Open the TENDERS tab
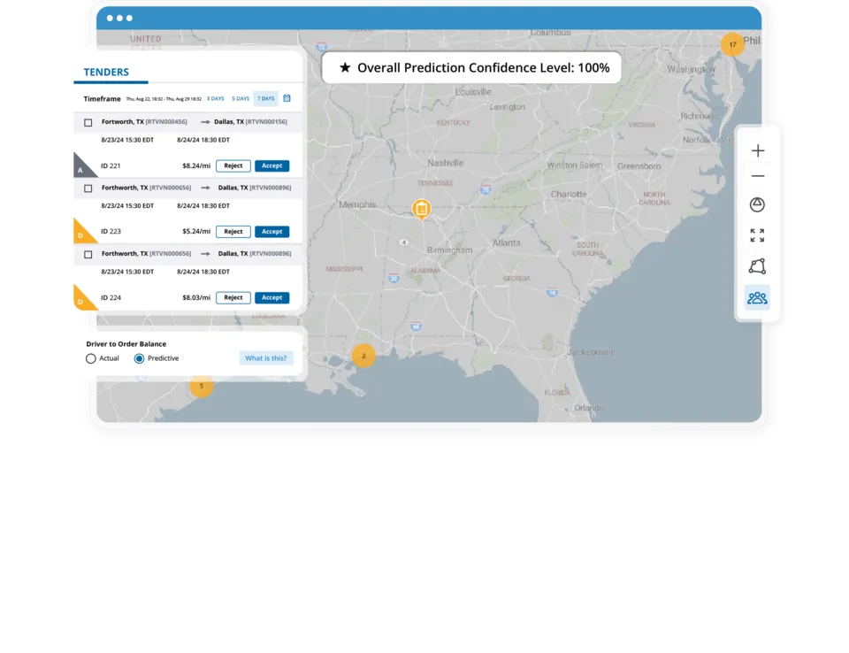 [x=104, y=72]
